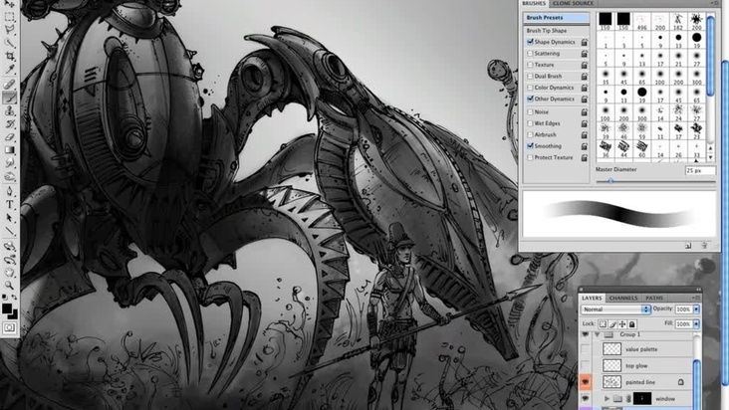Uncheck Shape Dynamics checkbox

(x=530, y=42)
